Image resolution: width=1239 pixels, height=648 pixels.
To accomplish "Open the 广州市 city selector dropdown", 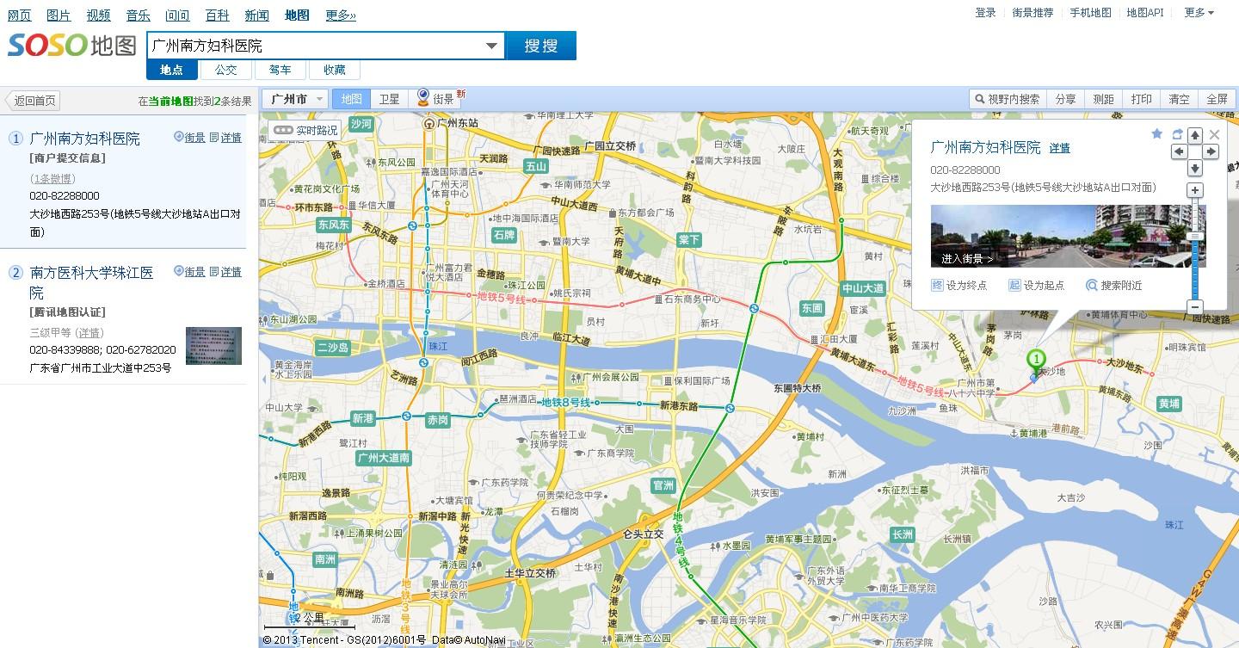I will (x=294, y=99).
